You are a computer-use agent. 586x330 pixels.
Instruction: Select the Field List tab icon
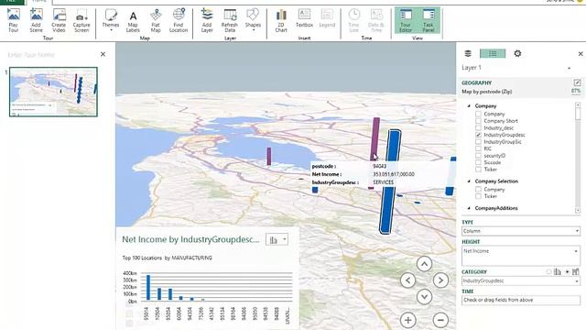[493, 53]
